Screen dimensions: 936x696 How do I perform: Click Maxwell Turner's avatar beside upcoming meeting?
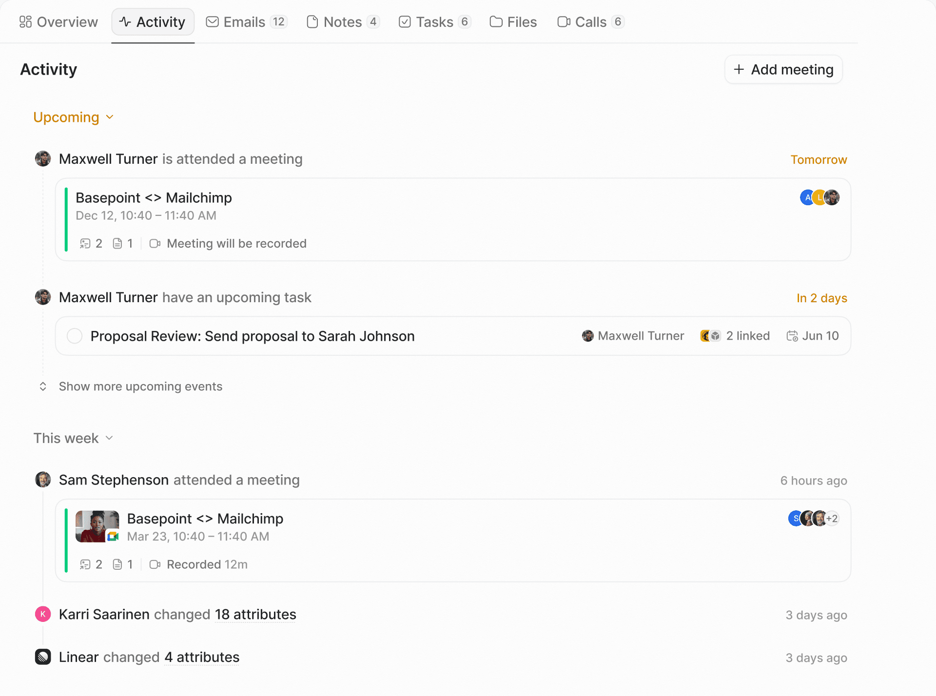click(x=43, y=159)
